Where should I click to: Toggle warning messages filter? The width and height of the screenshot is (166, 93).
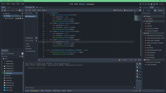point(139,76)
